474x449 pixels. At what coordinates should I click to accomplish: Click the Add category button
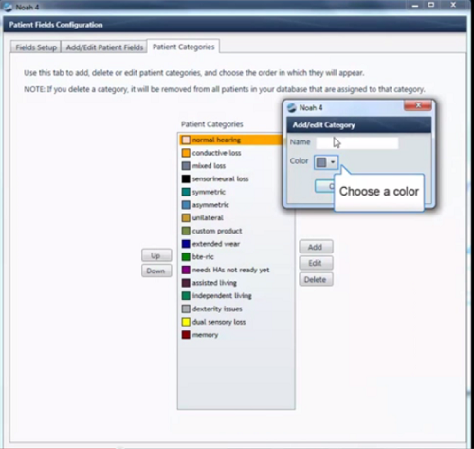coord(316,247)
